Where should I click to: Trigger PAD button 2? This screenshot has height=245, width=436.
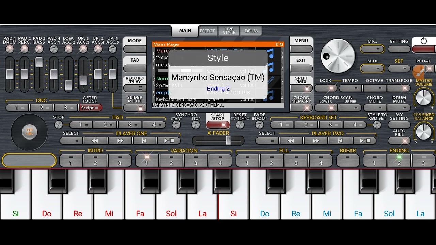pos(105,125)
